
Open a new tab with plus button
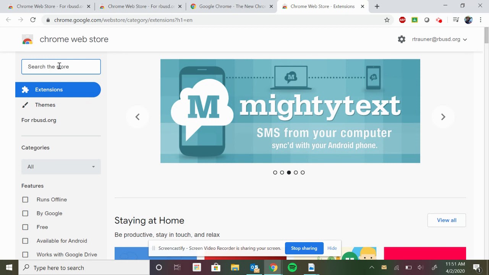pyautogui.click(x=377, y=6)
